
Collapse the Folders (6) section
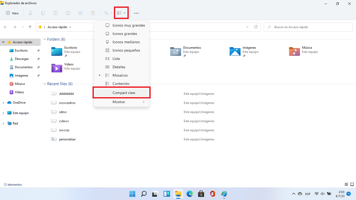44,39
